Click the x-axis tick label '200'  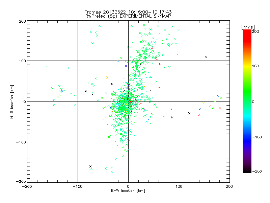pyautogui.click(x=229, y=186)
